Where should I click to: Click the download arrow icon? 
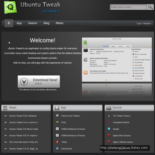[x=24, y=82]
